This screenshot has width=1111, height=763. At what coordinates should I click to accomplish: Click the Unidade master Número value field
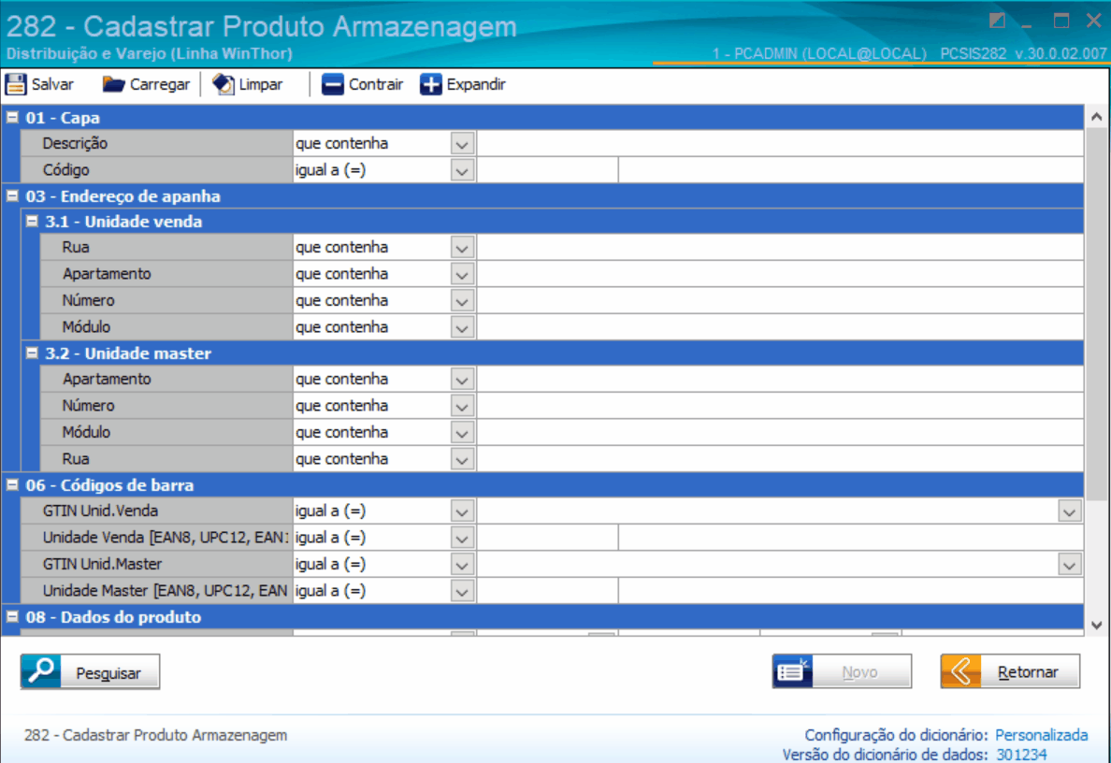pyautogui.click(x=780, y=406)
